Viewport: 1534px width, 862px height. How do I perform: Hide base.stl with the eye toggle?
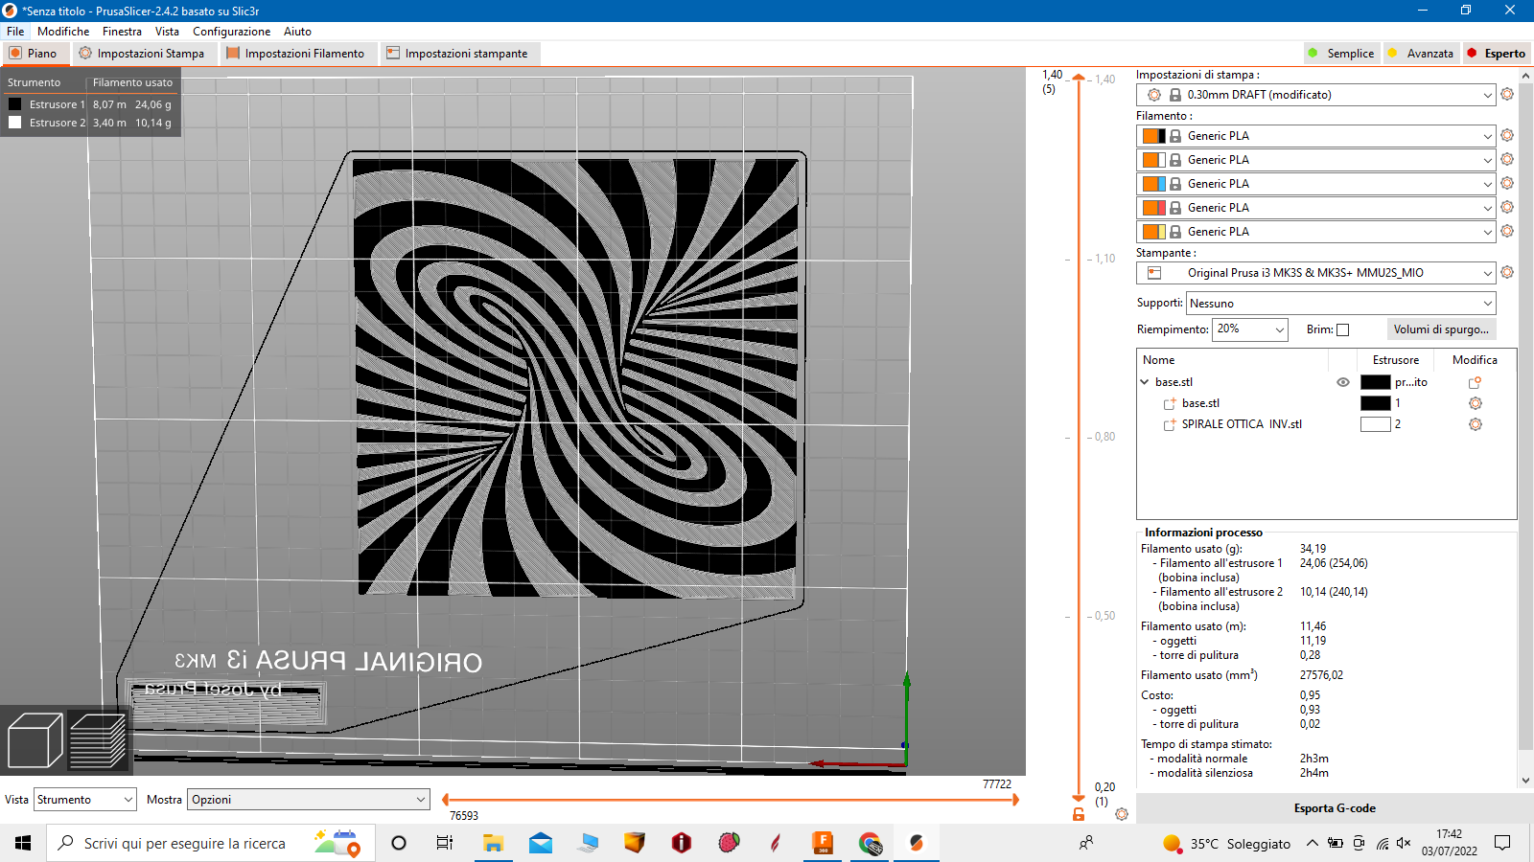click(x=1342, y=382)
